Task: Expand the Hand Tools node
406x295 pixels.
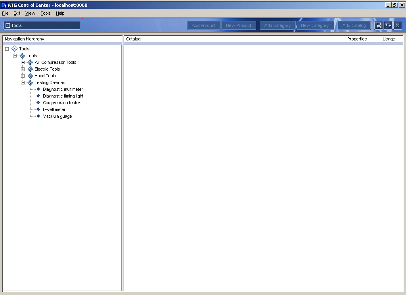Action: [23, 76]
